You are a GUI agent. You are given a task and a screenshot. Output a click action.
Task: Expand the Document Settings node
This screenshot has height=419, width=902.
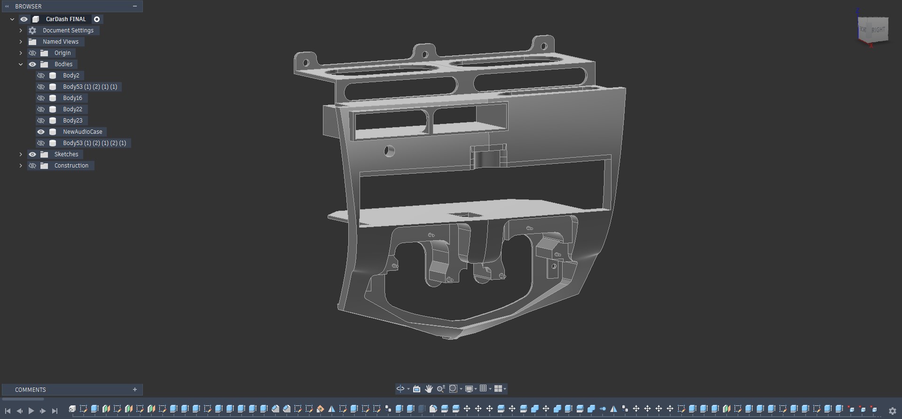point(21,30)
